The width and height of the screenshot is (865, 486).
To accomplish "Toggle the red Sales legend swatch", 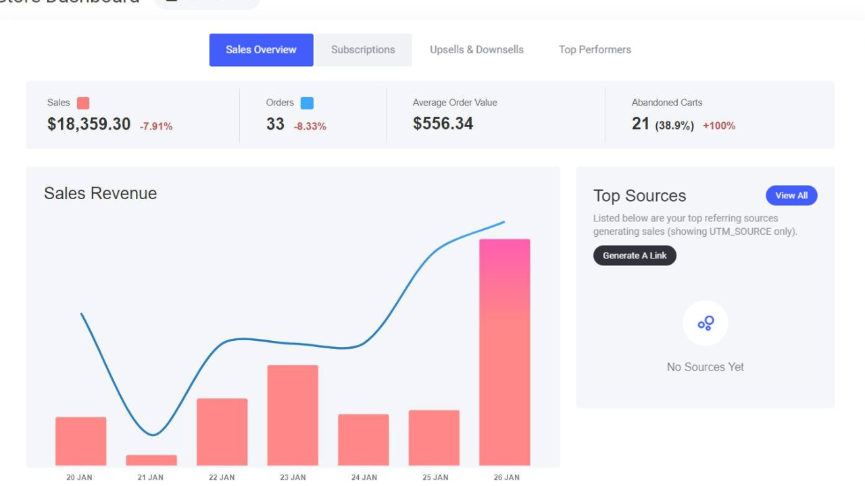I will point(83,103).
